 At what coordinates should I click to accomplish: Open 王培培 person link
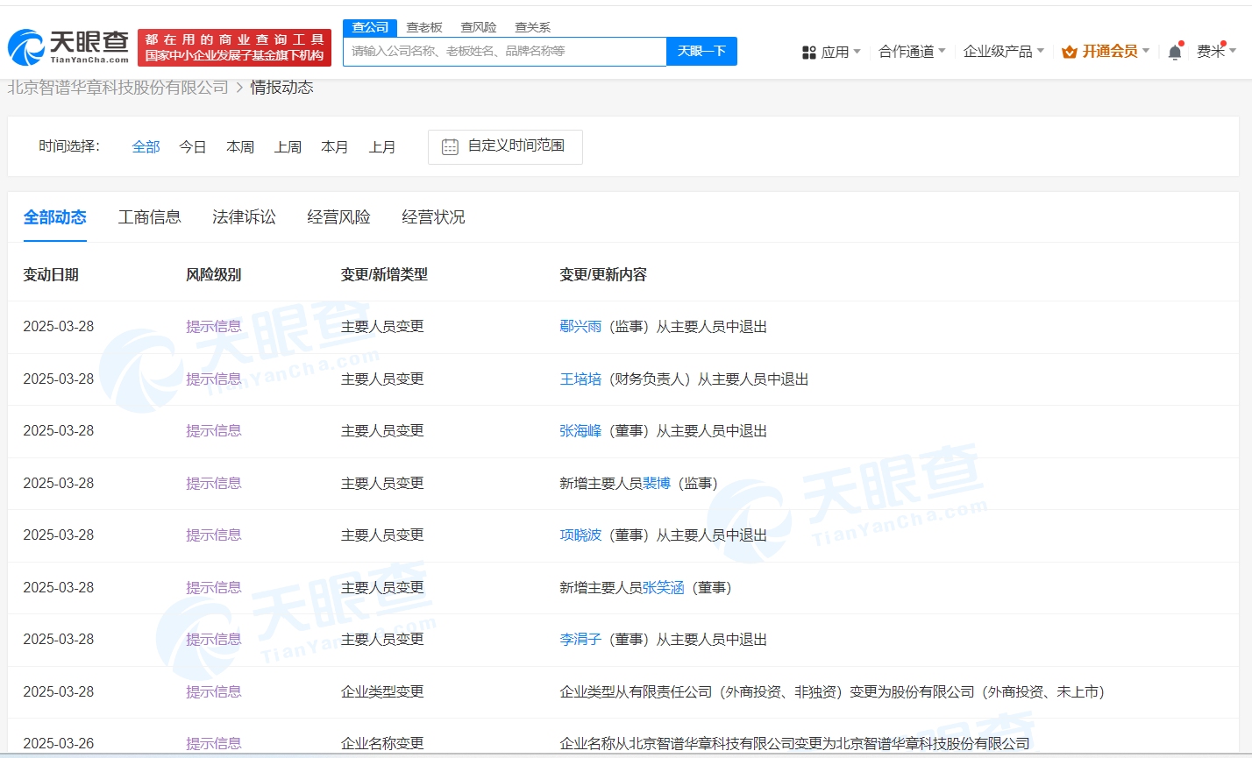(580, 379)
